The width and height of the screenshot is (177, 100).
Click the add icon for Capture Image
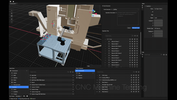coord(73,89)
